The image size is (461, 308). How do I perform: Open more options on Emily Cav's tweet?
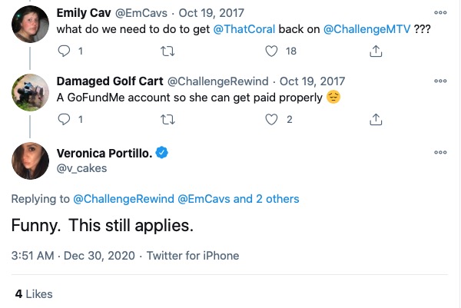point(439,12)
